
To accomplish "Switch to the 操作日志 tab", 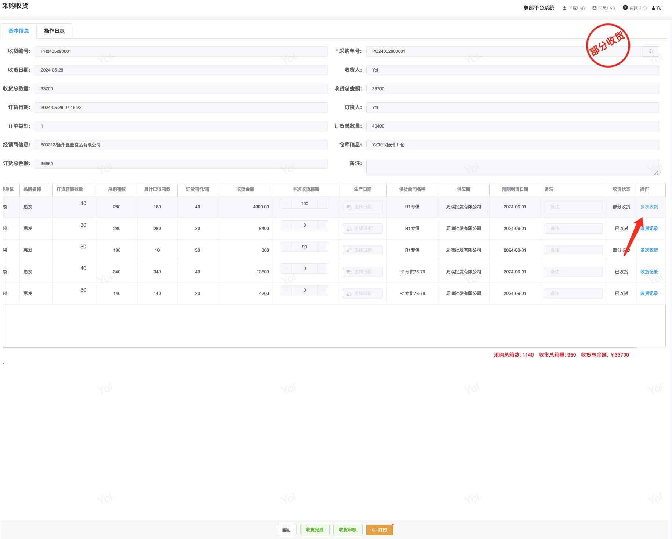I will click(x=54, y=31).
